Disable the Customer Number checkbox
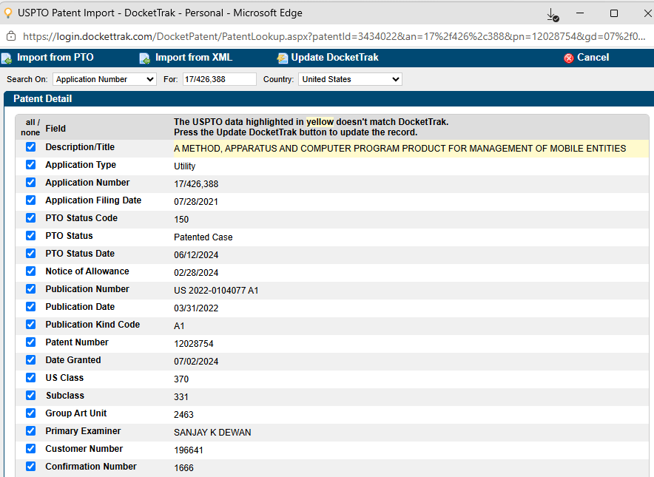654x477 pixels. click(30, 449)
